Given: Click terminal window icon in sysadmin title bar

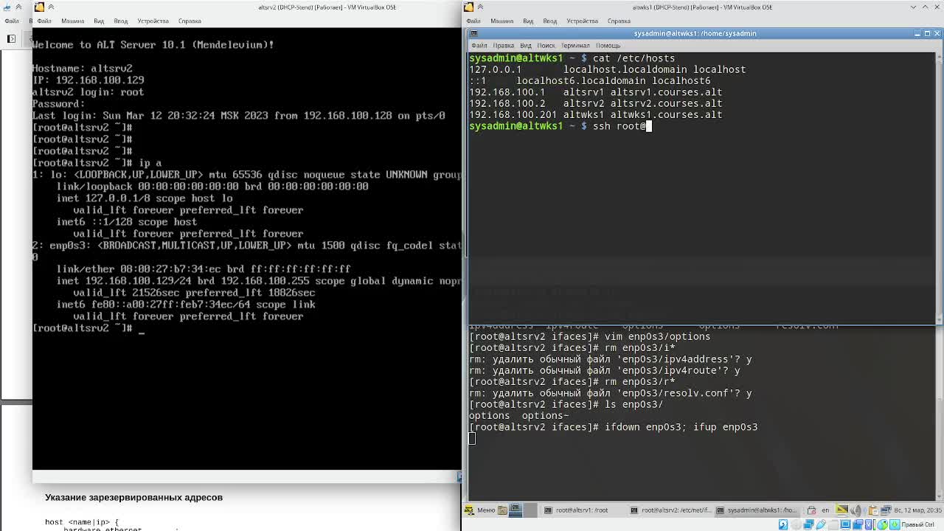Looking at the screenshot, I should (474, 33).
